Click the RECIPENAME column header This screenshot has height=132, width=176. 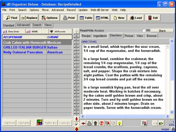(x=24, y=37)
